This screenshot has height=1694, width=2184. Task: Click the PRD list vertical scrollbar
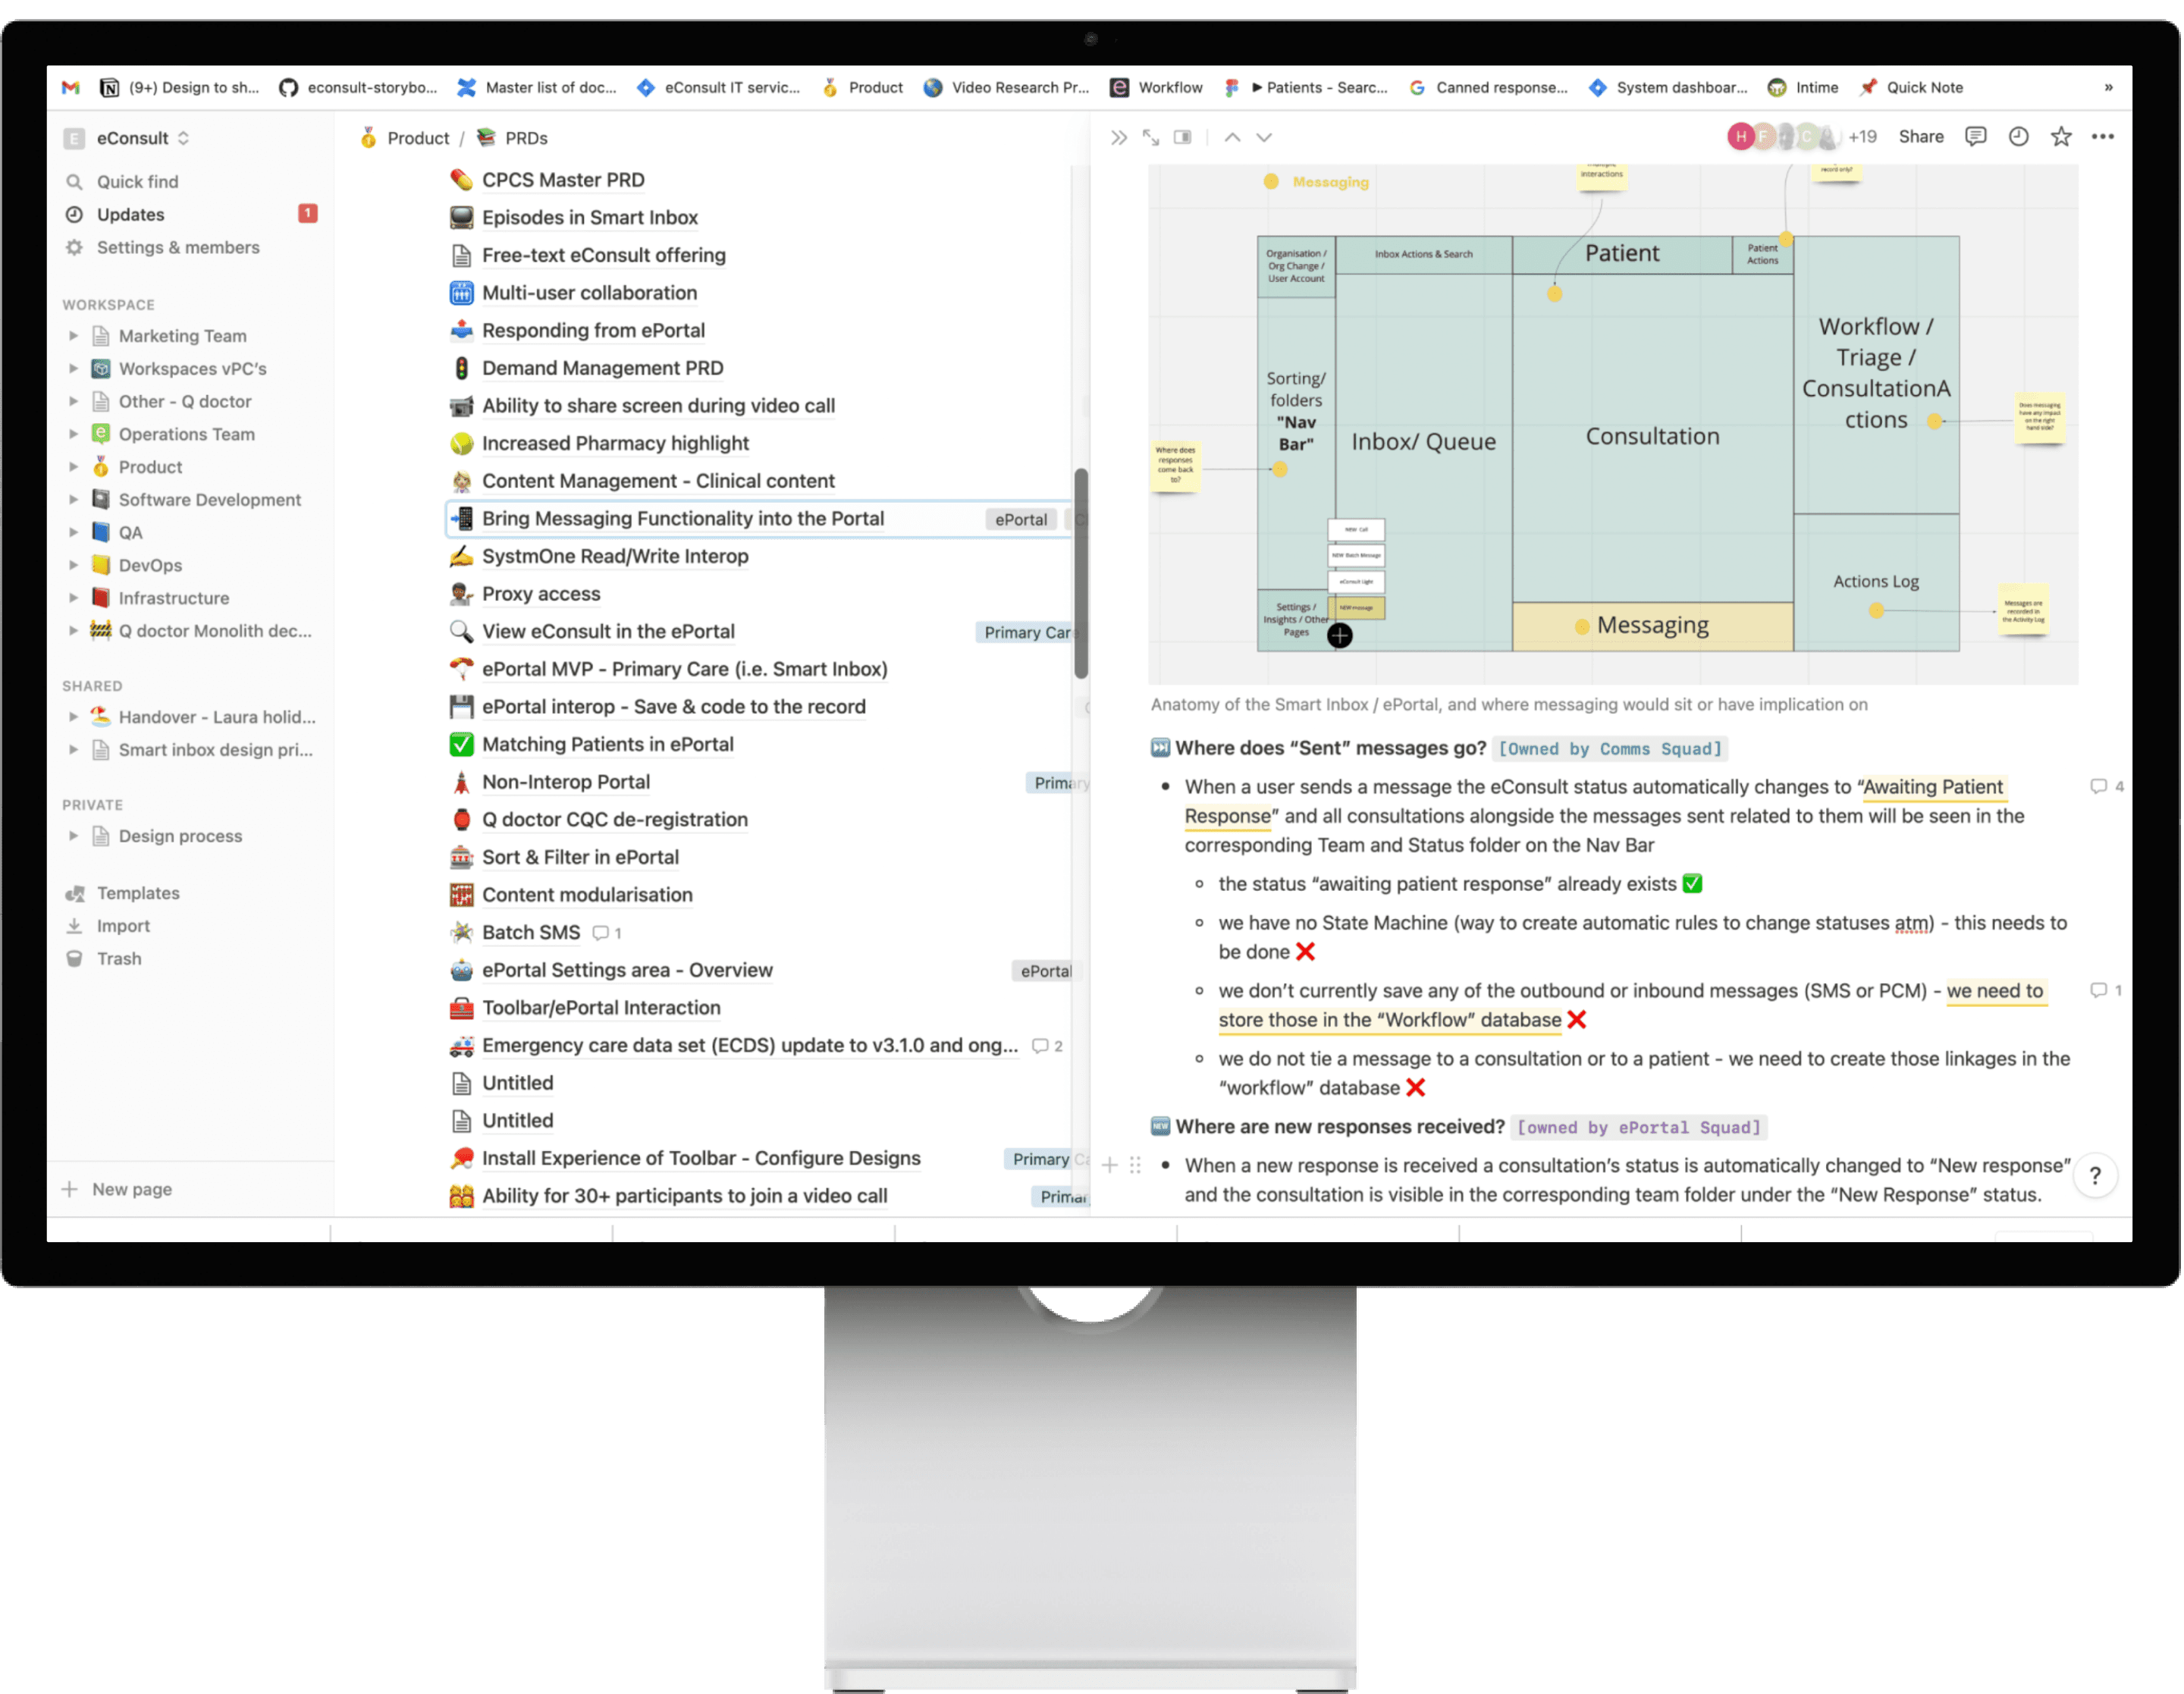point(1080,573)
